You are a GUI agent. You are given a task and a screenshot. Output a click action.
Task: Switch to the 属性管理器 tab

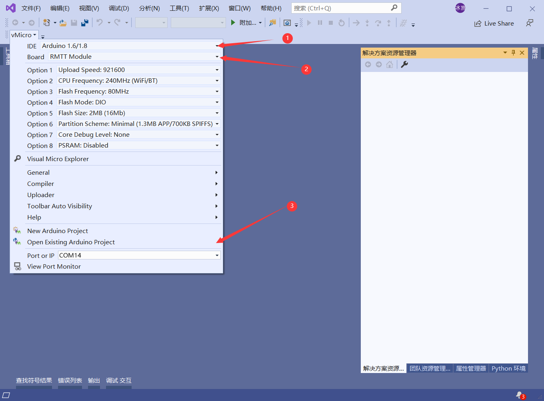pyautogui.click(x=471, y=368)
